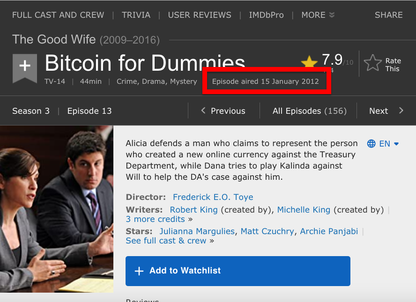
Task: Expand the MORE dropdown menu
Action: tap(318, 15)
